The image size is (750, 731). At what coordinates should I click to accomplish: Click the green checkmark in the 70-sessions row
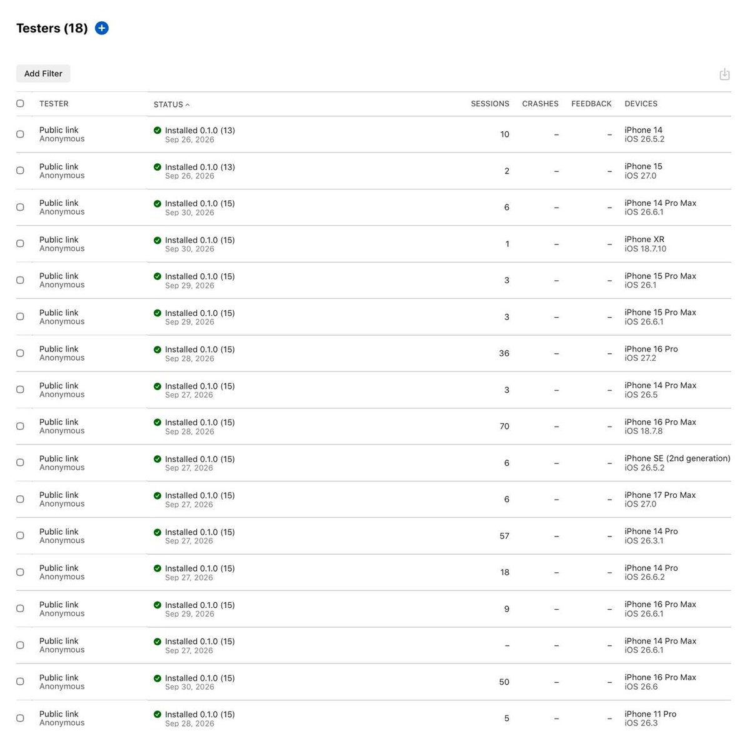pyautogui.click(x=157, y=423)
